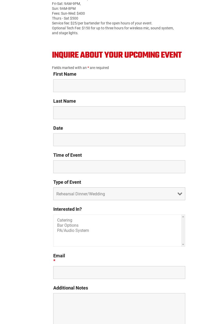Click the Interested In list's scroll-up arrow
Screen dimensions: 202x324
point(183,217)
